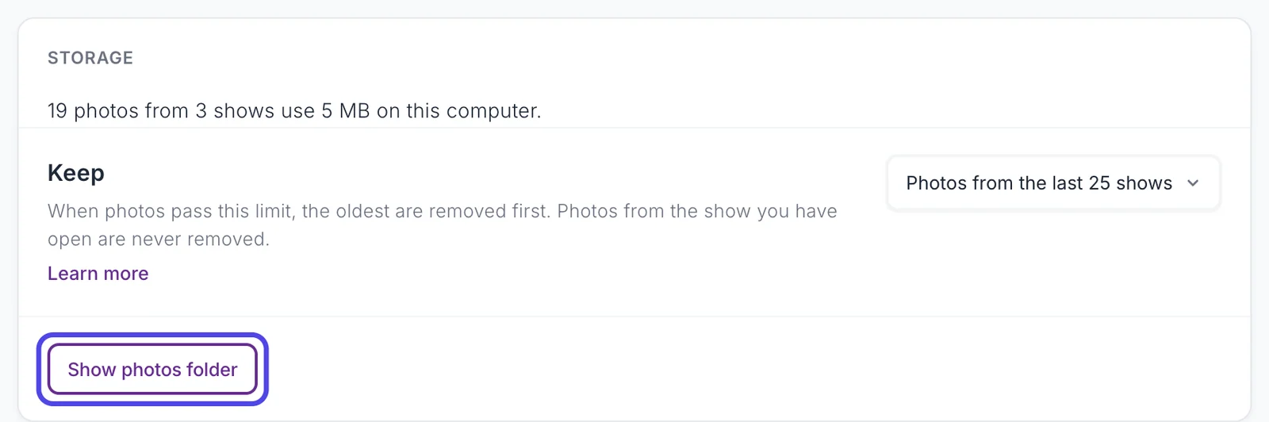Click the chevron arrow in the Keep dropdown
The image size is (1269, 422).
(1193, 183)
